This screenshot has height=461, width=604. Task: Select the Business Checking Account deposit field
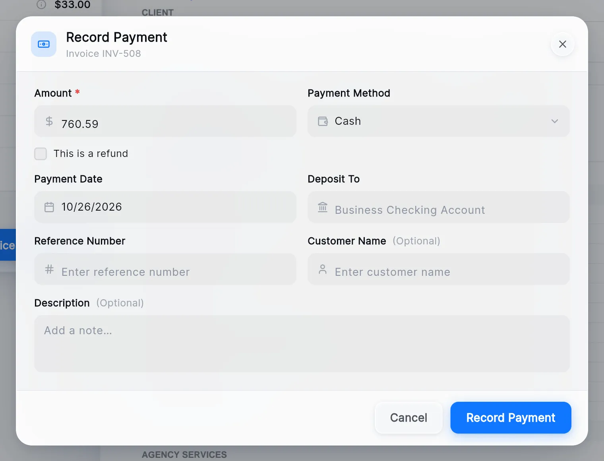tap(438, 207)
